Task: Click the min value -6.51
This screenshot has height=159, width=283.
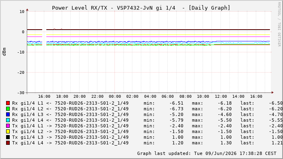Action: coord(176,103)
